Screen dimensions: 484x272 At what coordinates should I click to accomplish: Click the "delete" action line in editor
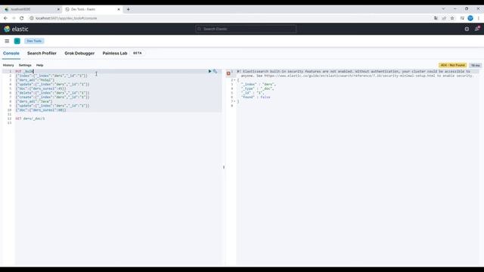[x=52, y=92]
